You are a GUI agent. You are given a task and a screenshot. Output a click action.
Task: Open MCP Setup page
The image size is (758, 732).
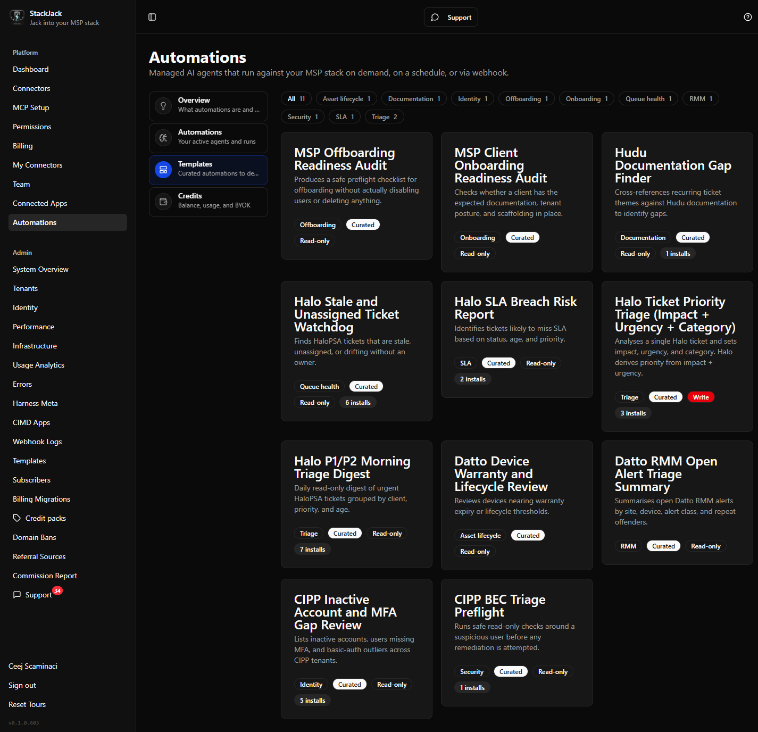68,107
